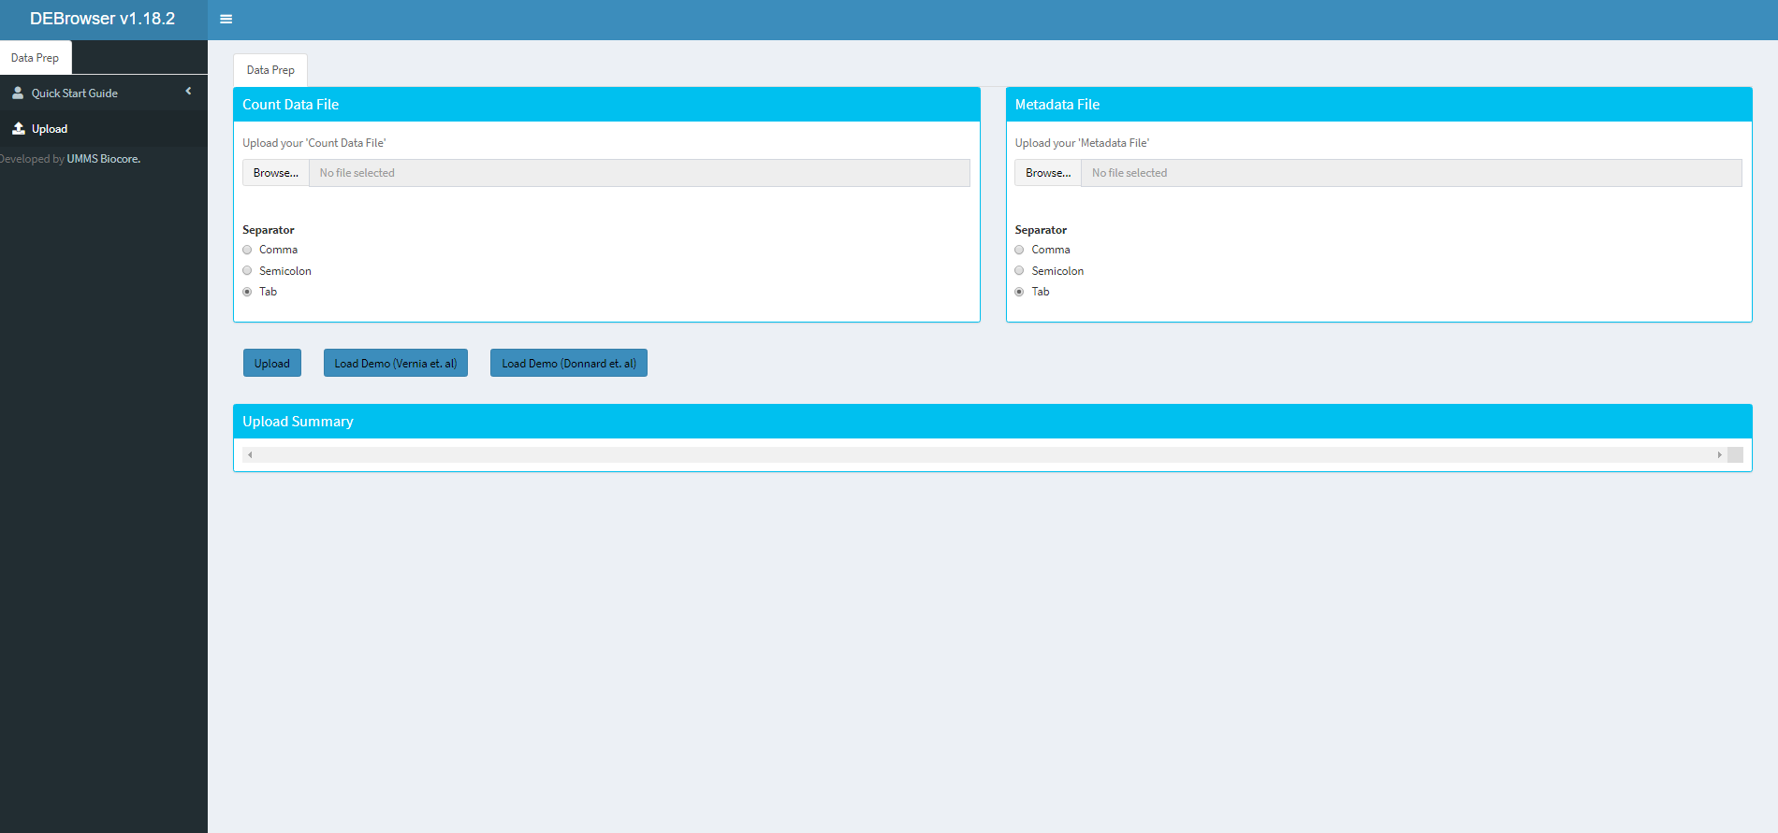Select Comma separator for Count Data File
This screenshot has height=833, width=1778.
(x=247, y=250)
